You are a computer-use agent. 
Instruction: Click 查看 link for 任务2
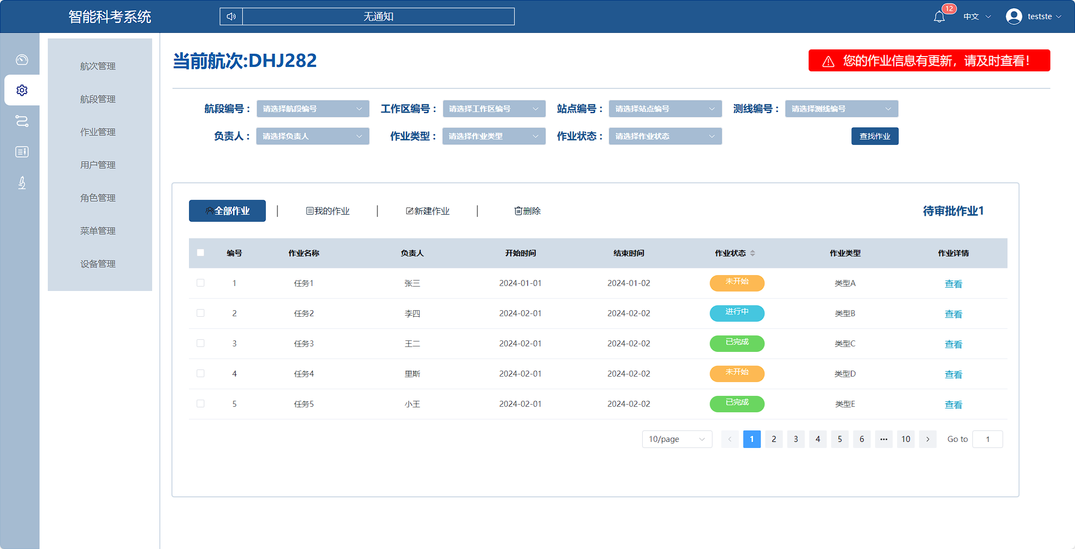953,314
